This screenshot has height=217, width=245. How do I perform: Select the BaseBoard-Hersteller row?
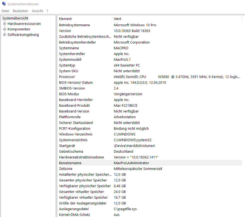click(150, 100)
